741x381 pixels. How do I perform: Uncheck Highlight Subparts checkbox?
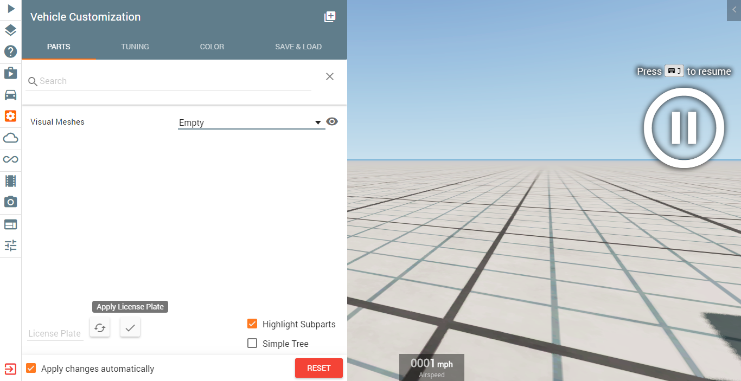tap(252, 324)
